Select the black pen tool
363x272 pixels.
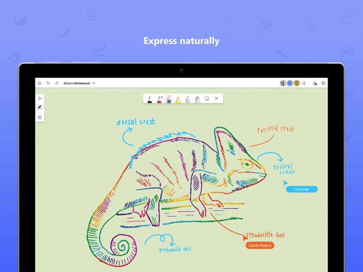tap(150, 99)
